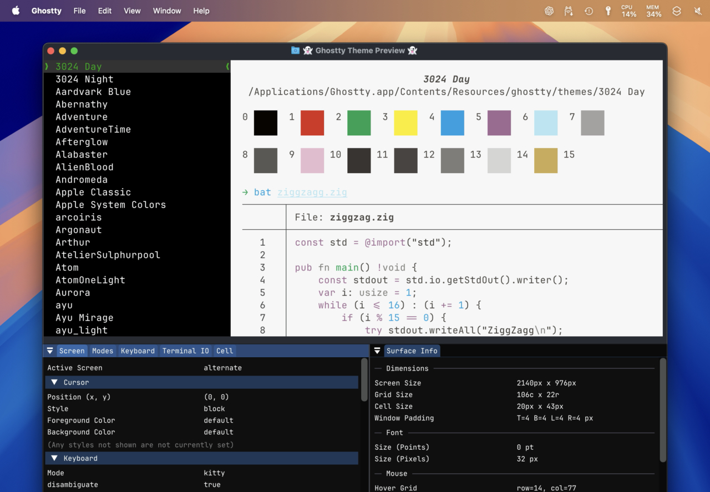
Task: Open the Time Machine menu bar icon
Action: pyautogui.click(x=589, y=11)
